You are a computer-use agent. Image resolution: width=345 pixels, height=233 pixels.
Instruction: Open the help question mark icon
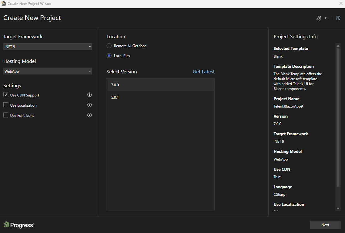point(338,18)
